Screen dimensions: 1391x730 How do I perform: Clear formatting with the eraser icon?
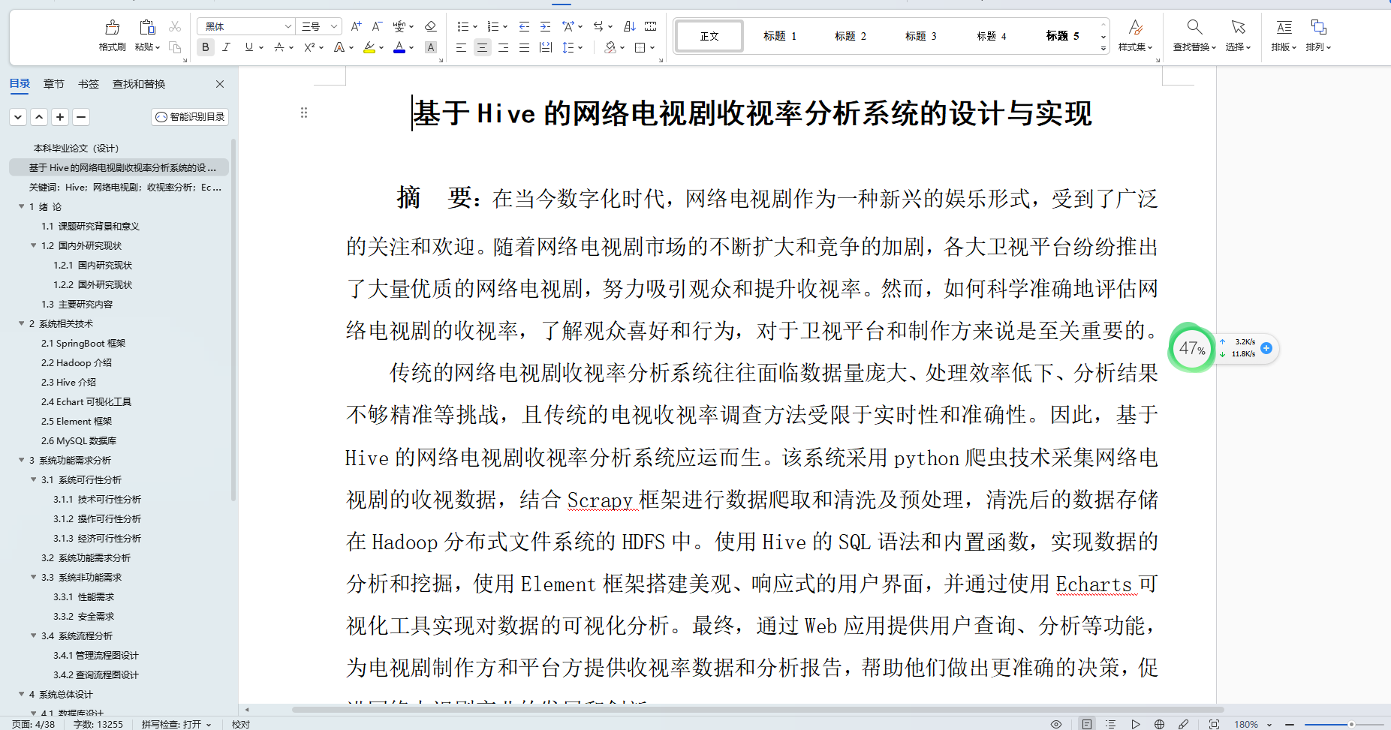pyautogui.click(x=430, y=26)
